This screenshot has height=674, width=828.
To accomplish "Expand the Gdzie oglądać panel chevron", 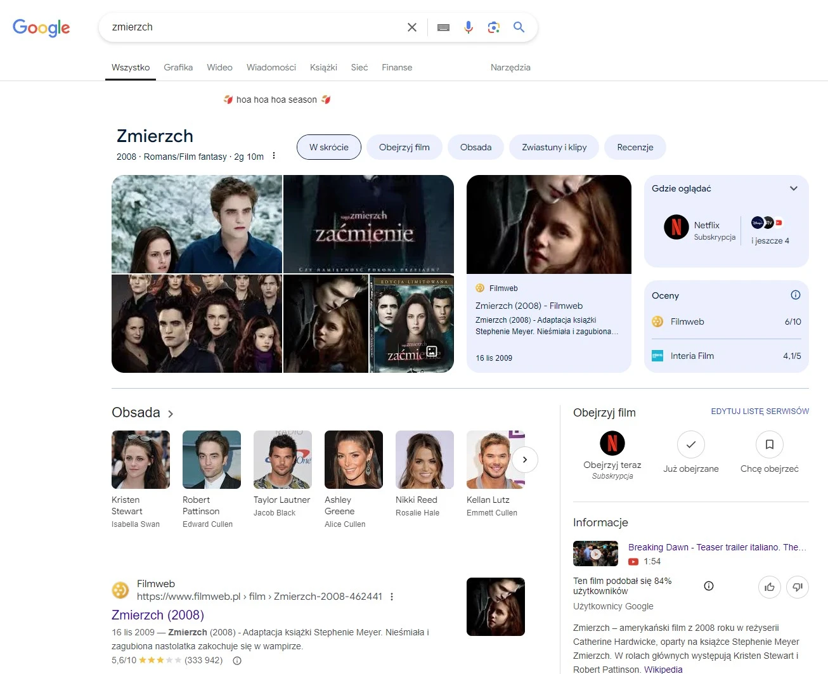I will (x=793, y=188).
